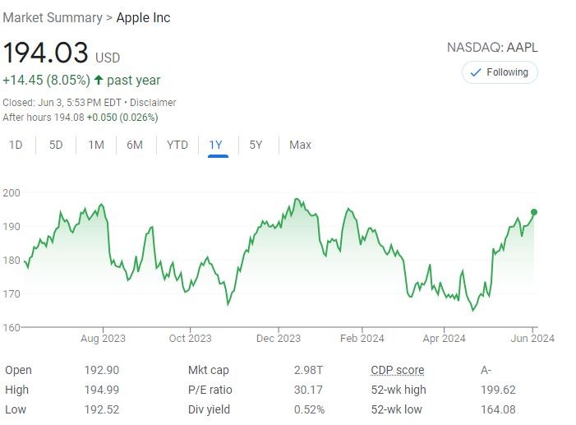
Task: Open the CDP score label link
Action: tap(399, 370)
